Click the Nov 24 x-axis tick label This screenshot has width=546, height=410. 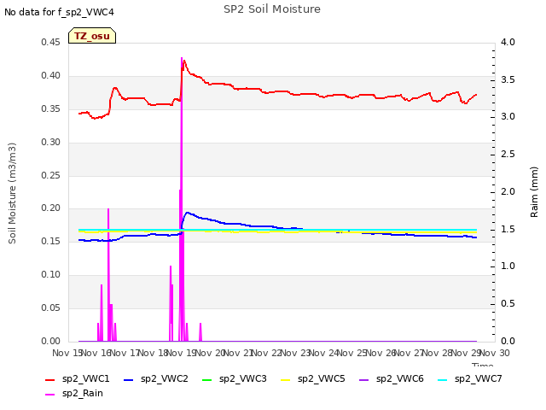pyautogui.click(x=324, y=353)
